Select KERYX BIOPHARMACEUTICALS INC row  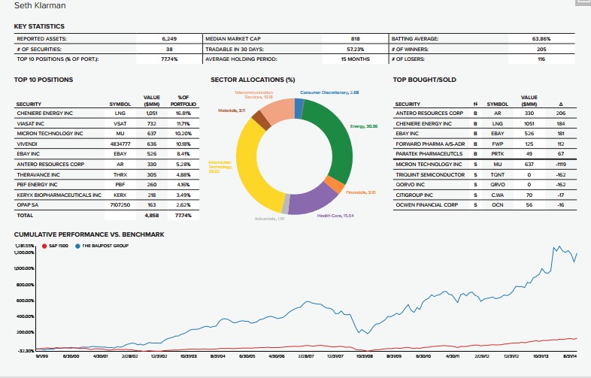(107, 195)
